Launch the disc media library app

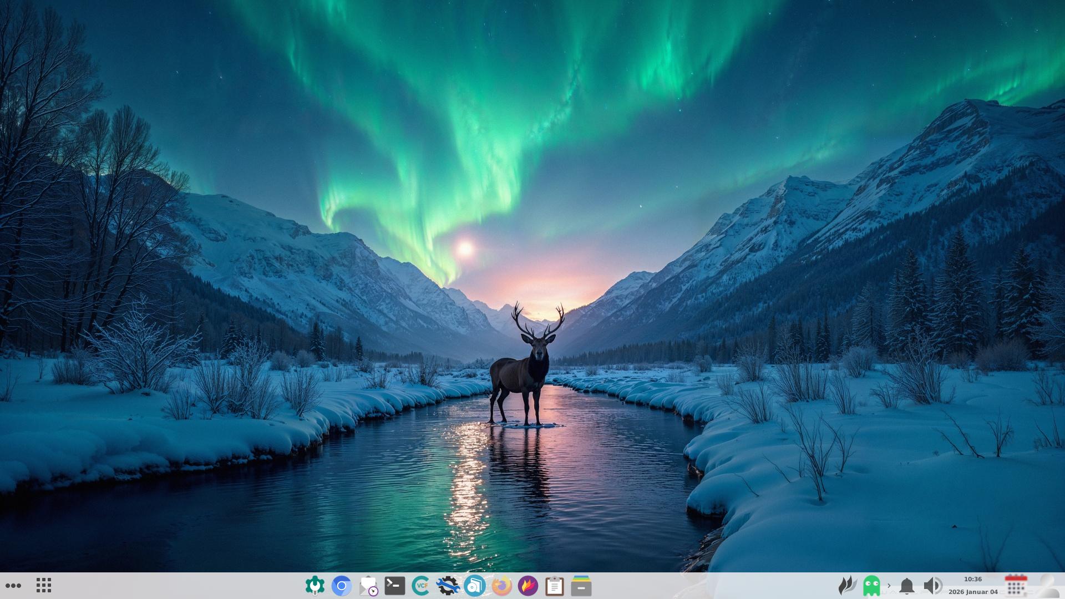pos(474,586)
